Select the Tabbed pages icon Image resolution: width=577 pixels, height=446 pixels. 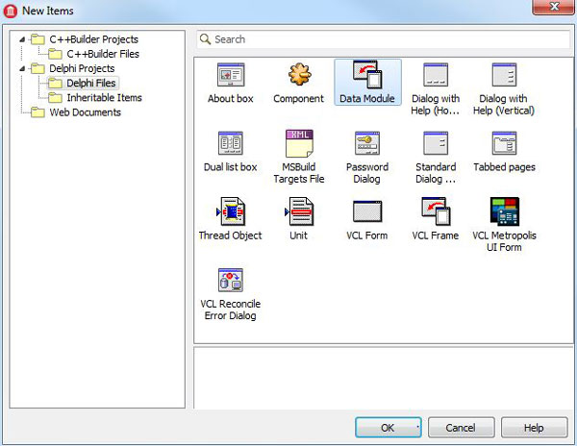tap(504, 144)
